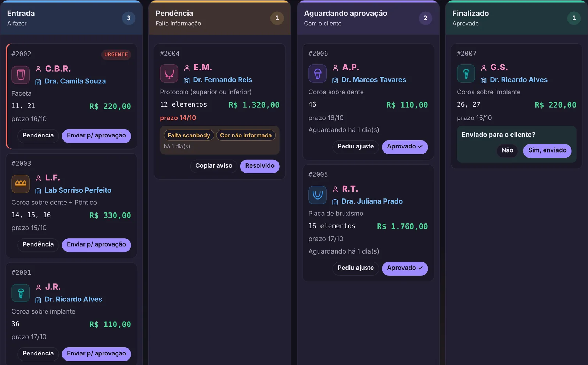
Task: Click patient initials C.B.R.
Action: (58, 69)
